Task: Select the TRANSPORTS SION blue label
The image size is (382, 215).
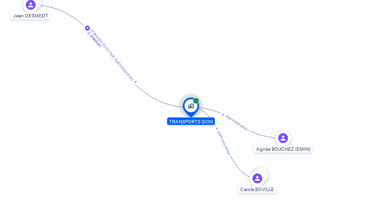Action: (x=191, y=121)
